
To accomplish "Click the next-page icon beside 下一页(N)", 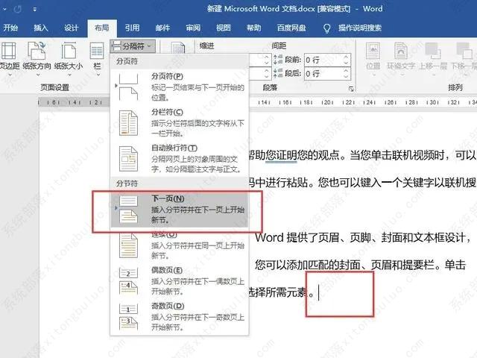I will 128,210.
